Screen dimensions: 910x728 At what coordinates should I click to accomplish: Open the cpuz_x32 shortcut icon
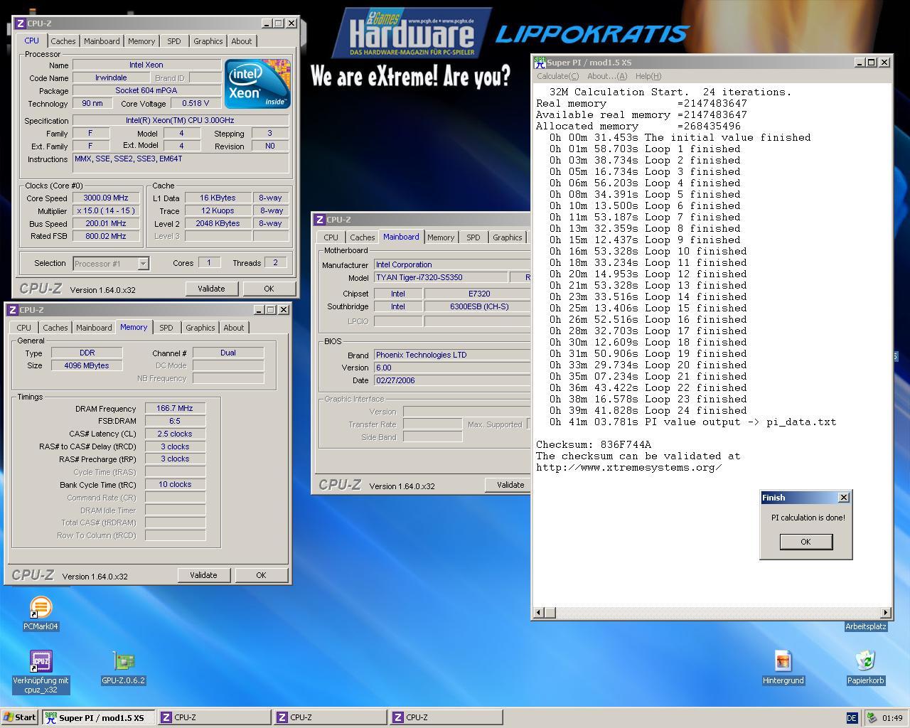[x=41, y=671]
